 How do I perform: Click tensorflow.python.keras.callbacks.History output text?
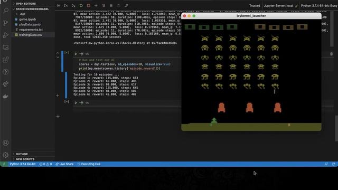125,43
